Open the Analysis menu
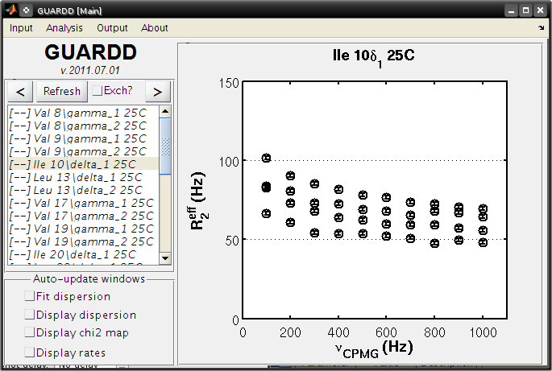 [64, 28]
